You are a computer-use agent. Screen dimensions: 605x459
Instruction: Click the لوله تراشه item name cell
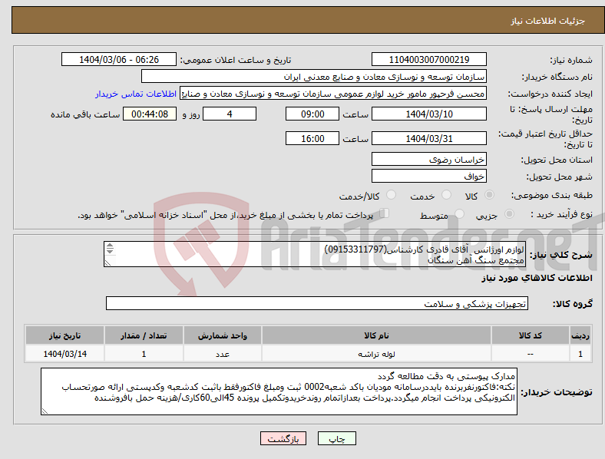[x=376, y=354]
